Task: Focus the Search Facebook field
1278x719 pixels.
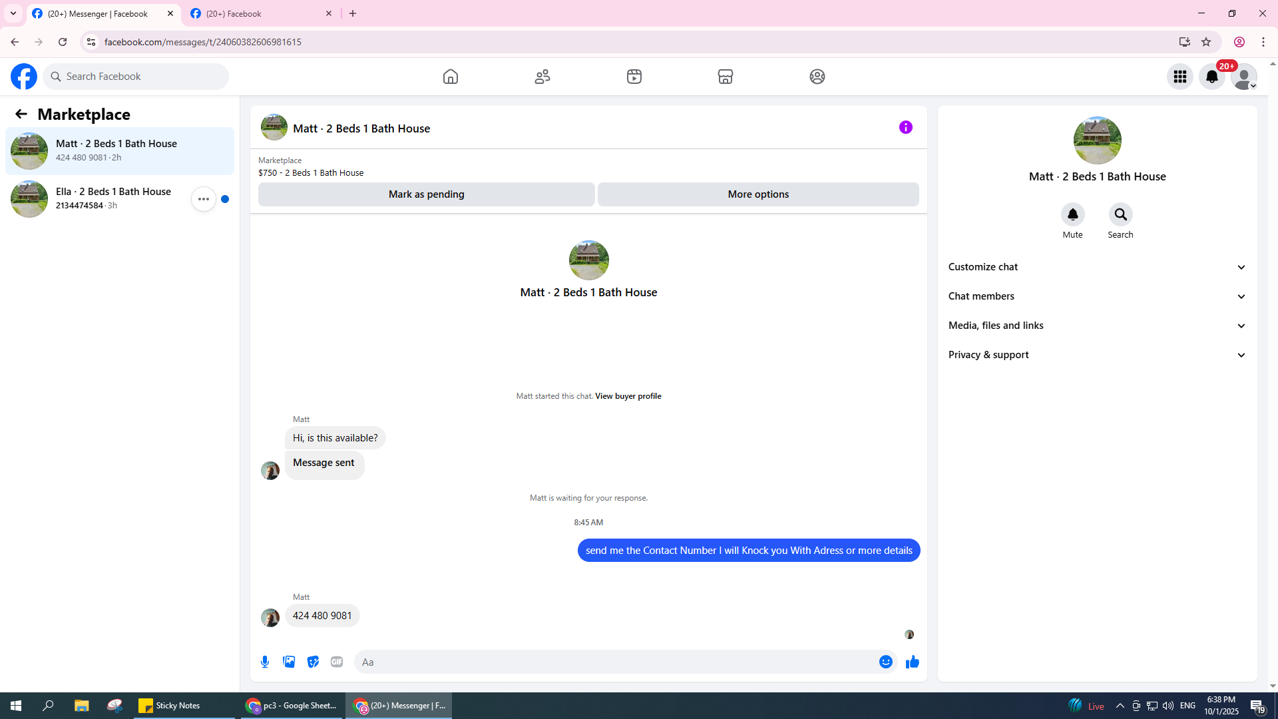Action: click(136, 77)
